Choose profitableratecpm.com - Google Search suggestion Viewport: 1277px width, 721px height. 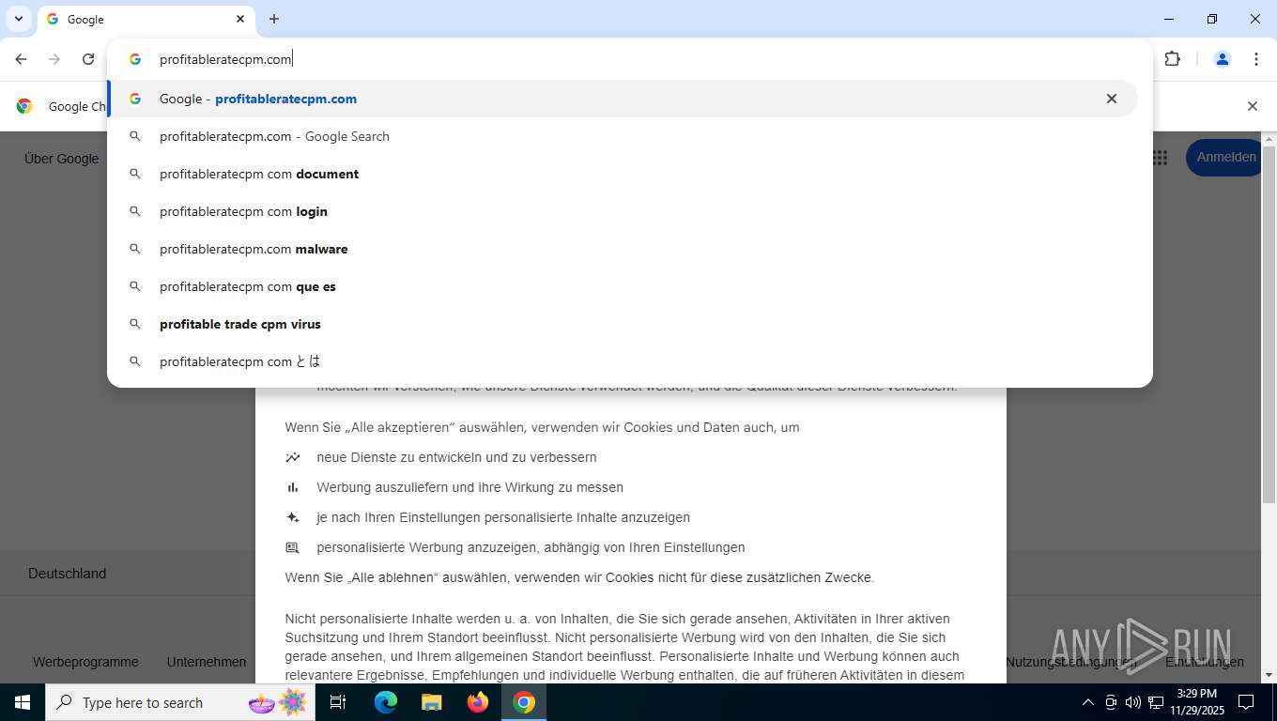pyautogui.click(x=623, y=136)
